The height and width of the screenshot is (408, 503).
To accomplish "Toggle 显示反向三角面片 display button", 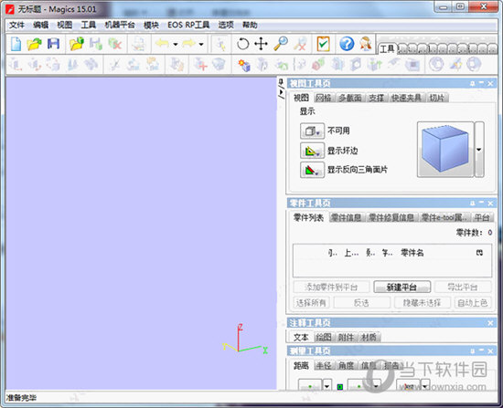I will click(312, 170).
